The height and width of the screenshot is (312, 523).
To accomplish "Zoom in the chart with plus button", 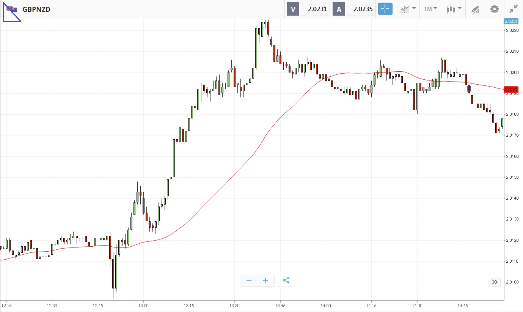I will coord(265,280).
